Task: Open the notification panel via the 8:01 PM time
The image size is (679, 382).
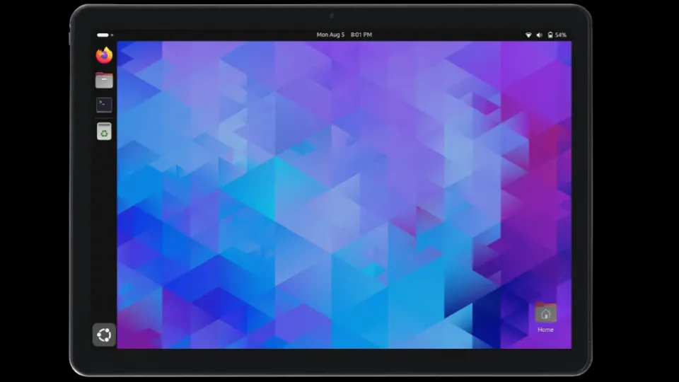Action: point(361,35)
